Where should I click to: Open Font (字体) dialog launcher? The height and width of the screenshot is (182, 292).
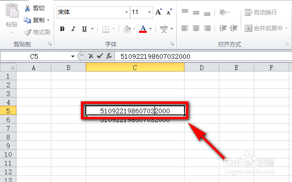tap(172, 44)
